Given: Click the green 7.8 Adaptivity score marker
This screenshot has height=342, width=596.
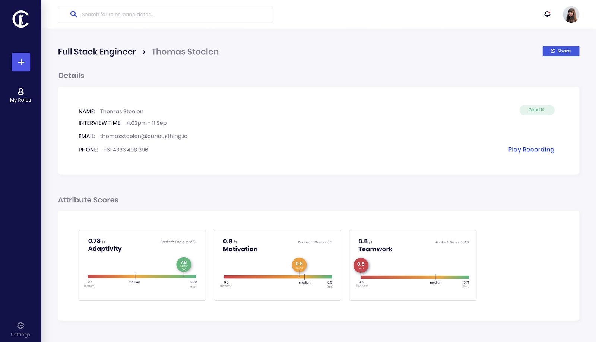Looking at the screenshot, I should (x=184, y=264).
